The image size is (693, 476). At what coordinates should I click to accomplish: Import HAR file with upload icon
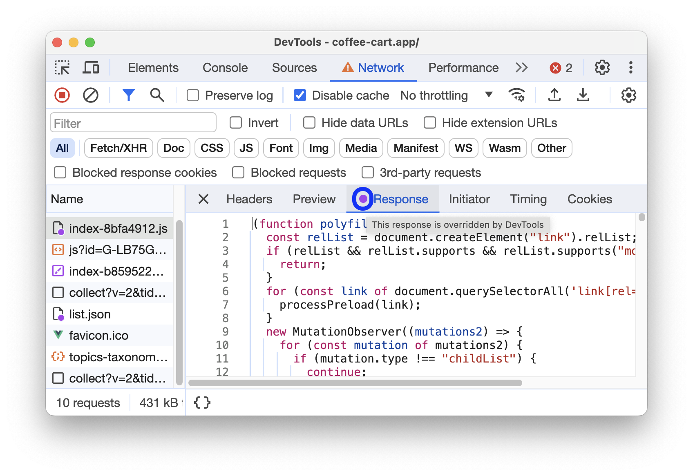pyautogui.click(x=554, y=95)
